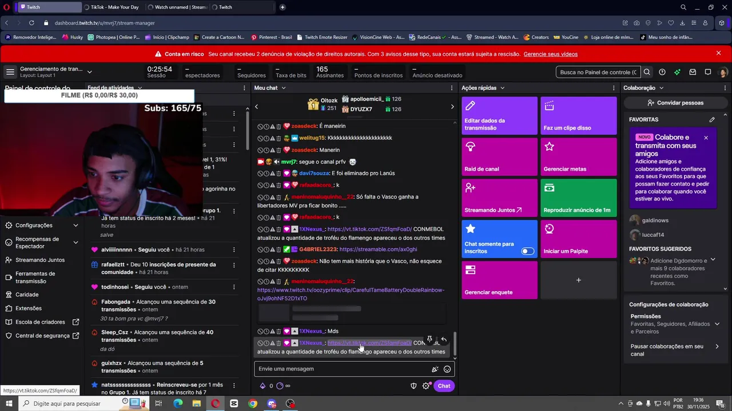This screenshot has height=411, width=732.
Task: Click Raid de canal quick action
Action: [499, 157]
